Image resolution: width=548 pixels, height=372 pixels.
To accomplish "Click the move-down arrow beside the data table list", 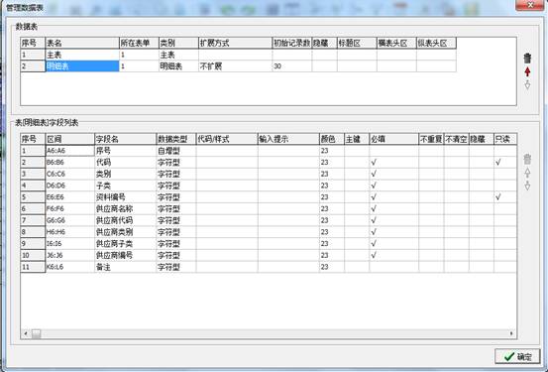I will pyautogui.click(x=527, y=84).
